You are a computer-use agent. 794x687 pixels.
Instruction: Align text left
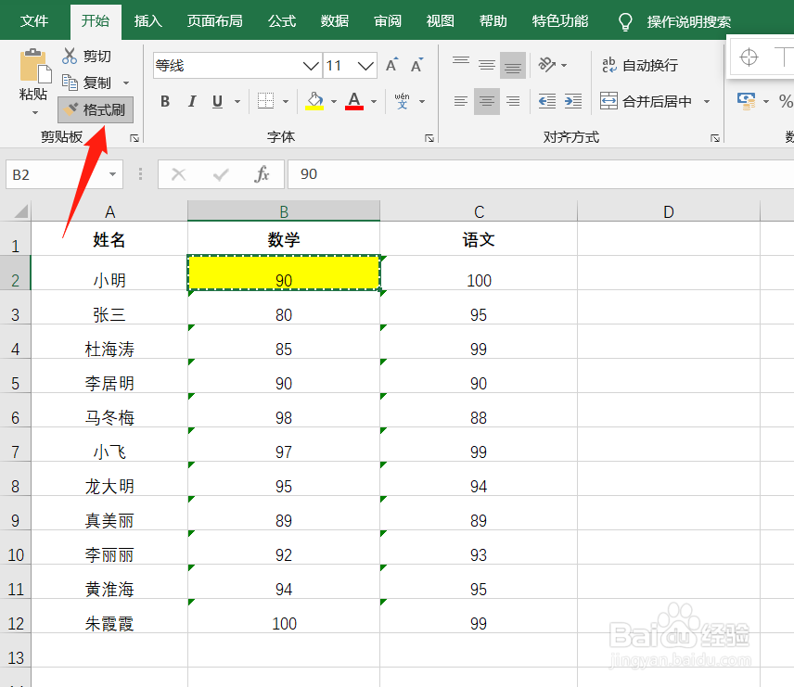(461, 101)
